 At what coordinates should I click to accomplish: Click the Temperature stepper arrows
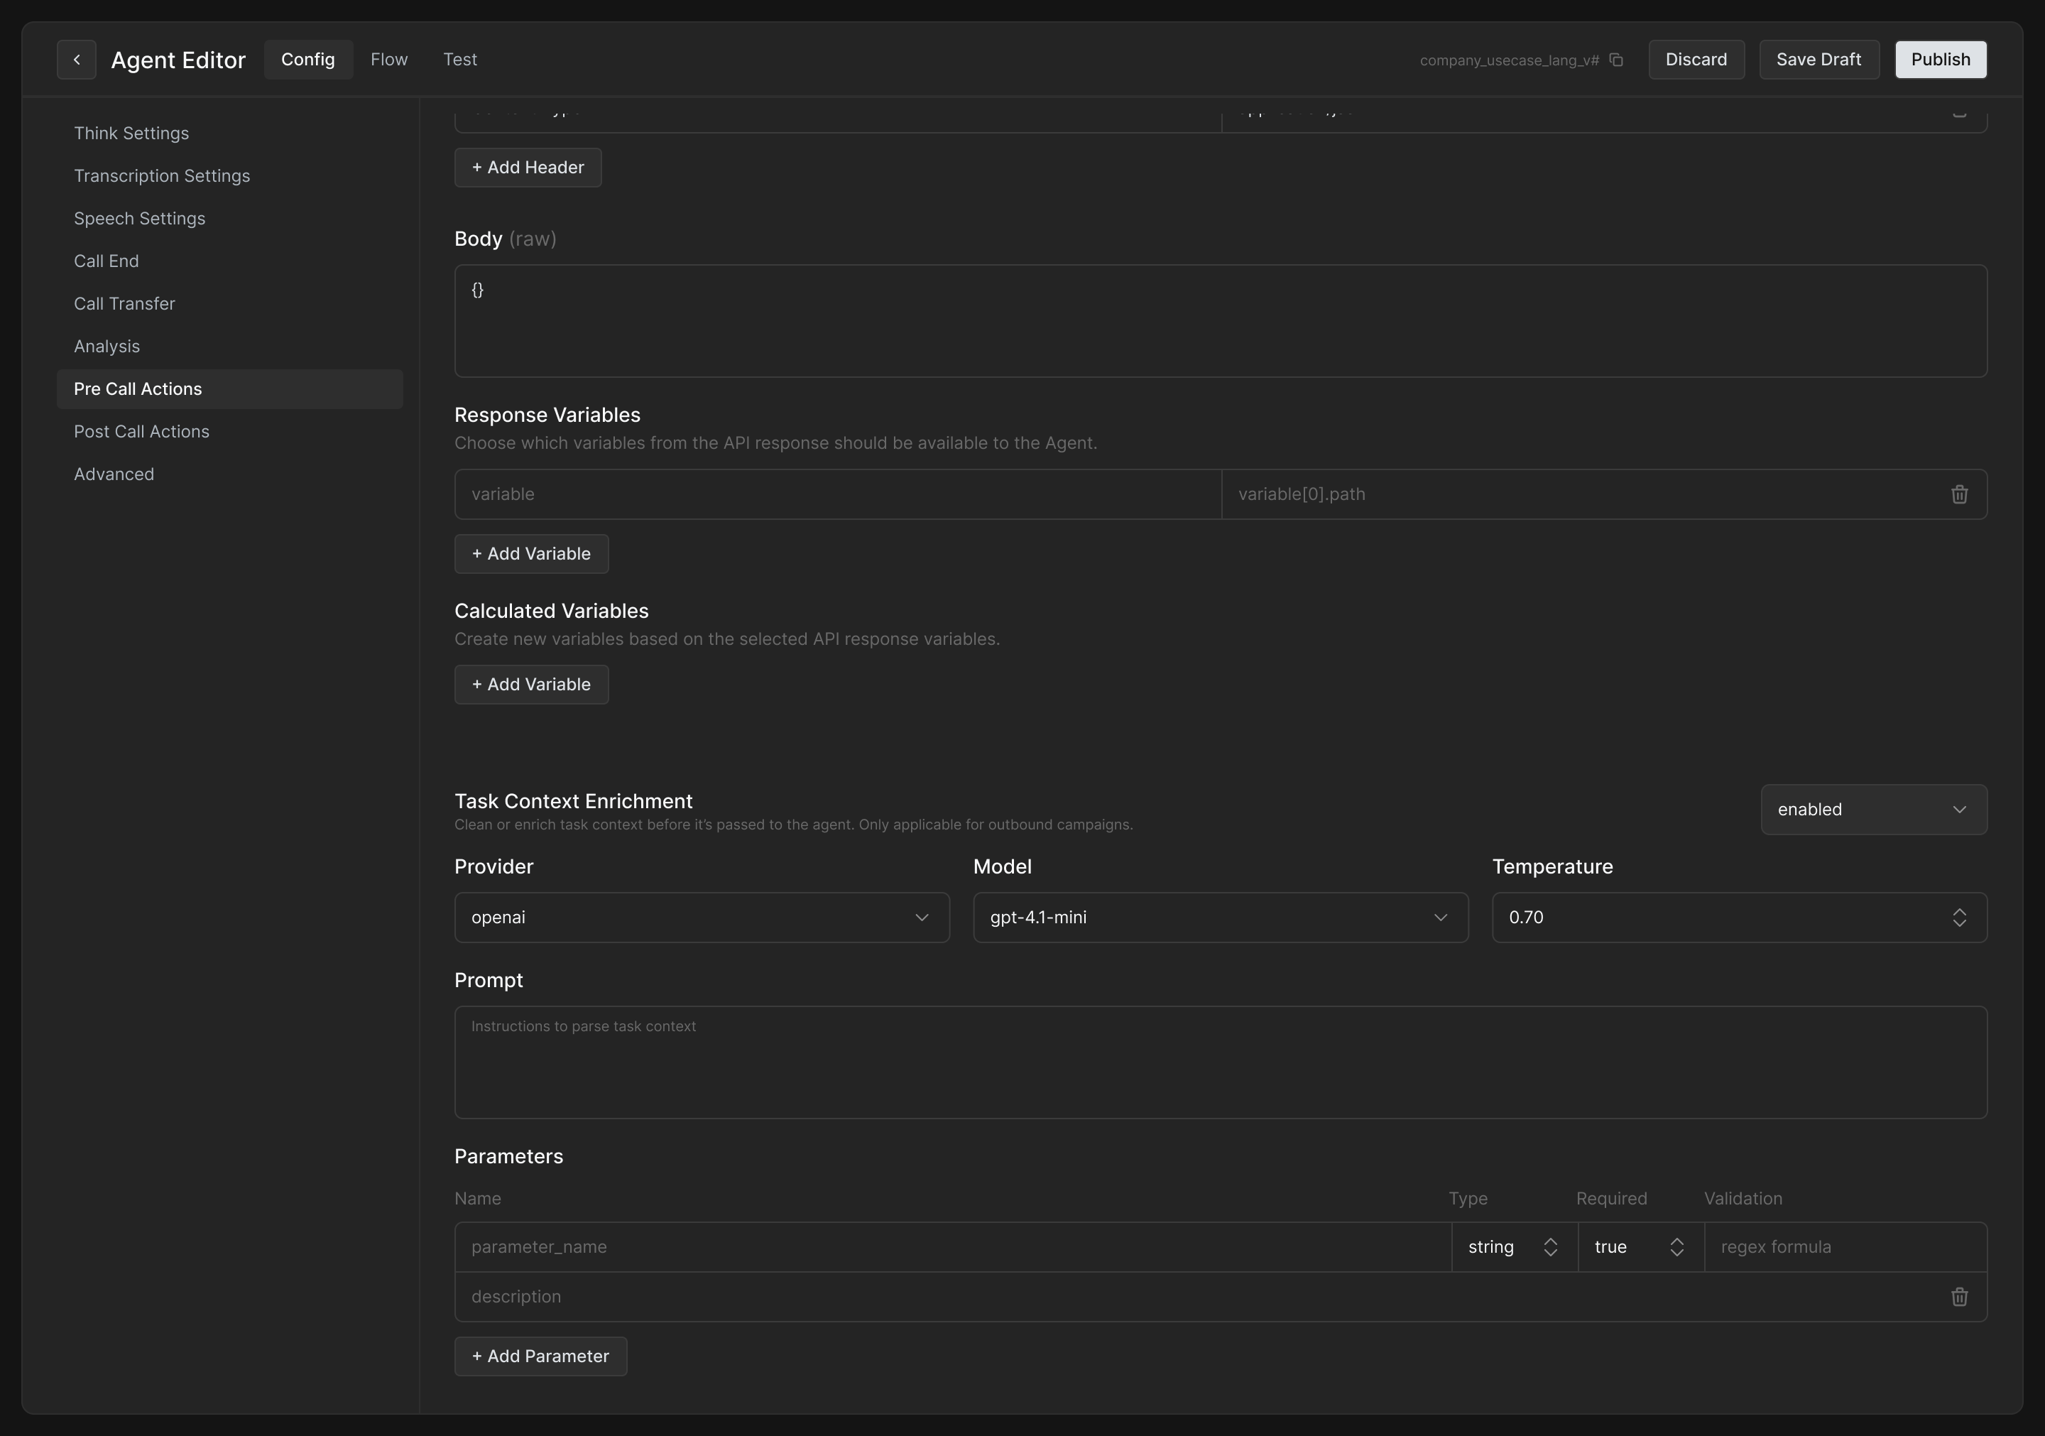tap(1958, 918)
